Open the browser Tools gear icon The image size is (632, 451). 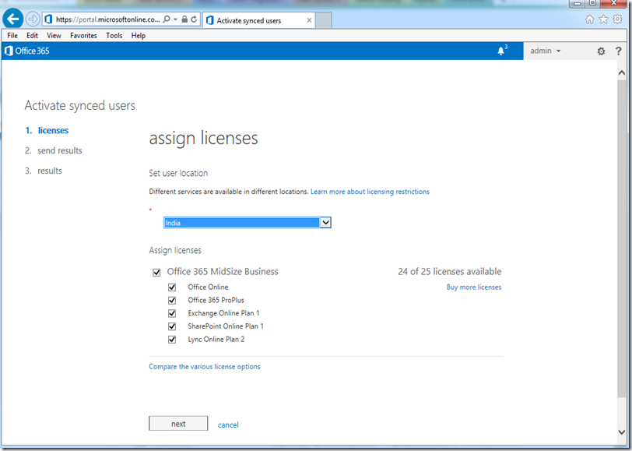(617, 19)
